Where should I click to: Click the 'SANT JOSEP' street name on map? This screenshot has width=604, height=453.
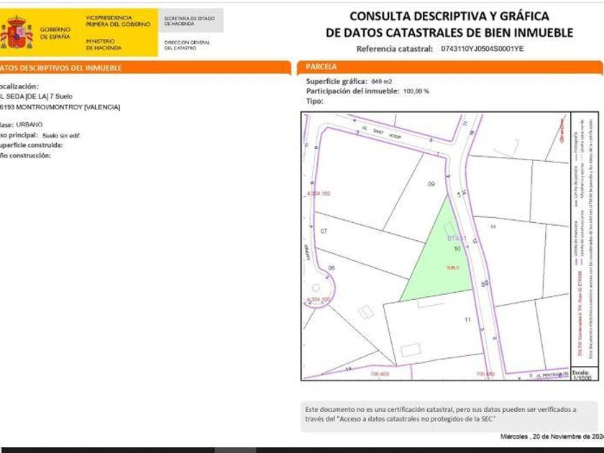(386, 133)
